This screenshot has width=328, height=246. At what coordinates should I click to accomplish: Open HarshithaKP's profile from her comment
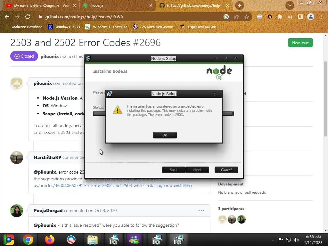pyautogui.click(x=47, y=157)
